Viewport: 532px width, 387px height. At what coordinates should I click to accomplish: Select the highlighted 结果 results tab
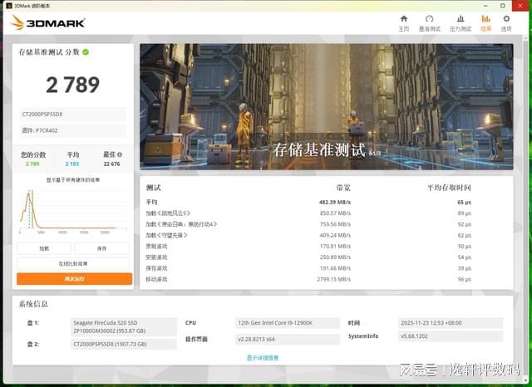(485, 23)
